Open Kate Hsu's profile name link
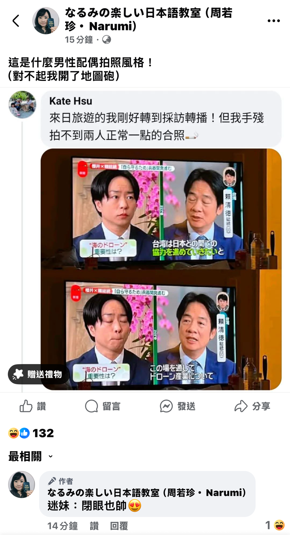This screenshot has width=290, height=535. point(71,101)
